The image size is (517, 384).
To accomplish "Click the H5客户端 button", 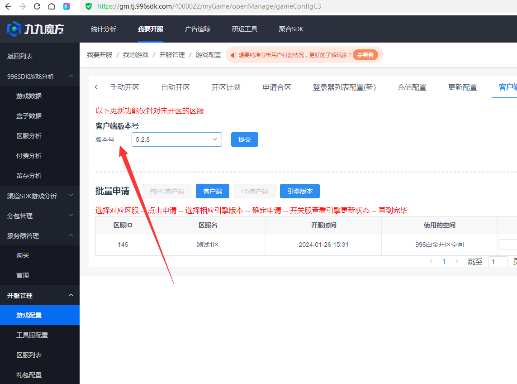I will [255, 191].
